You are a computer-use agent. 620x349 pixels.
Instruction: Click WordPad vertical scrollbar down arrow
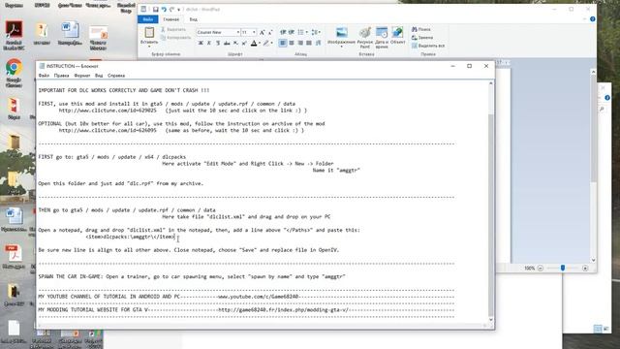[x=593, y=260]
